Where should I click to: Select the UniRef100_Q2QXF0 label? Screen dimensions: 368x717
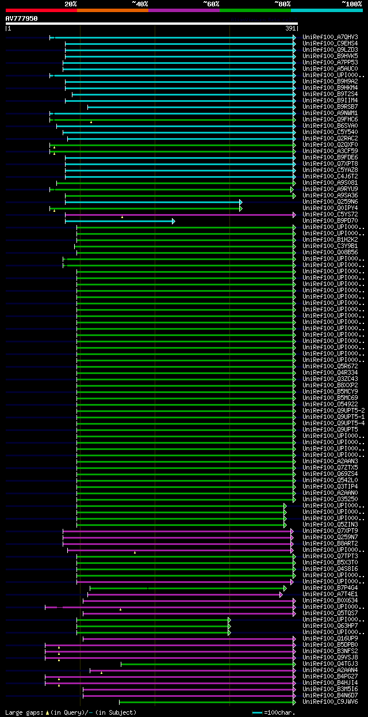[330, 144]
